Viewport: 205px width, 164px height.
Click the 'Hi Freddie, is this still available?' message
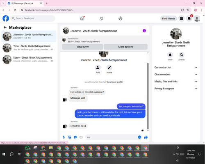point(87,92)
